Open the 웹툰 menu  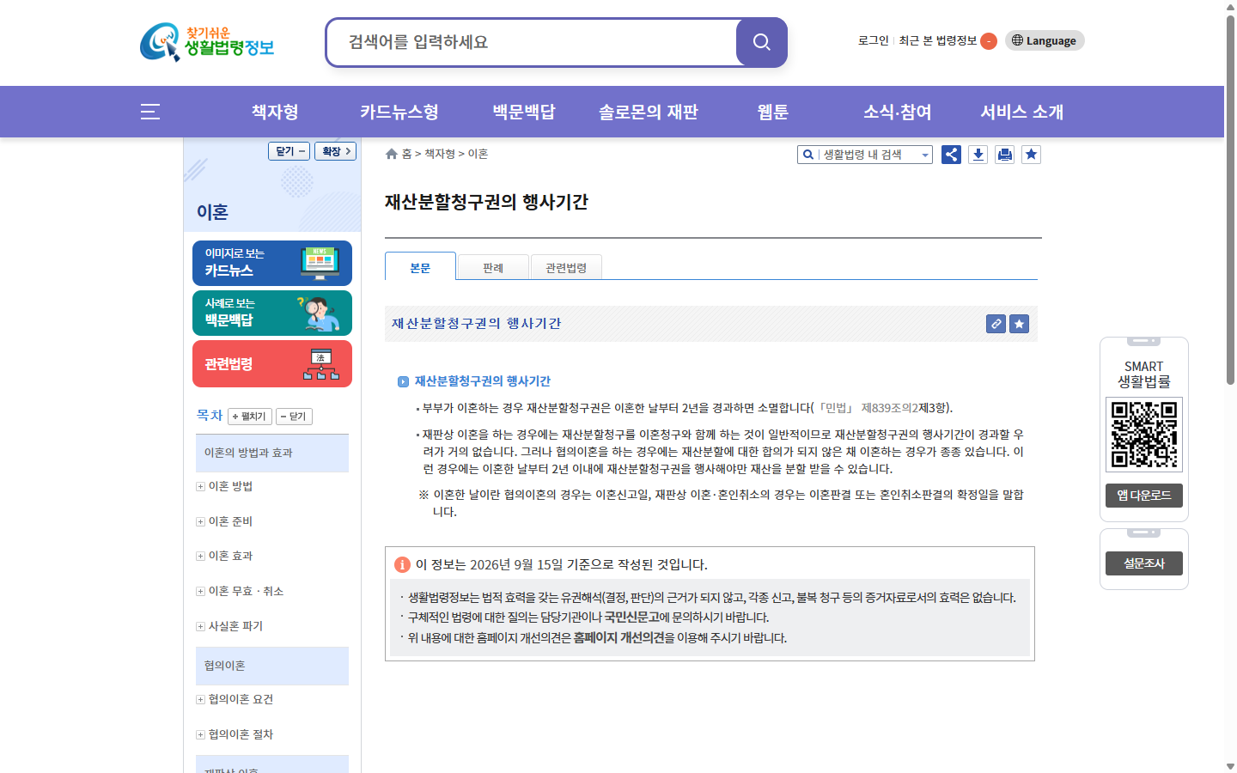(773, 112)
